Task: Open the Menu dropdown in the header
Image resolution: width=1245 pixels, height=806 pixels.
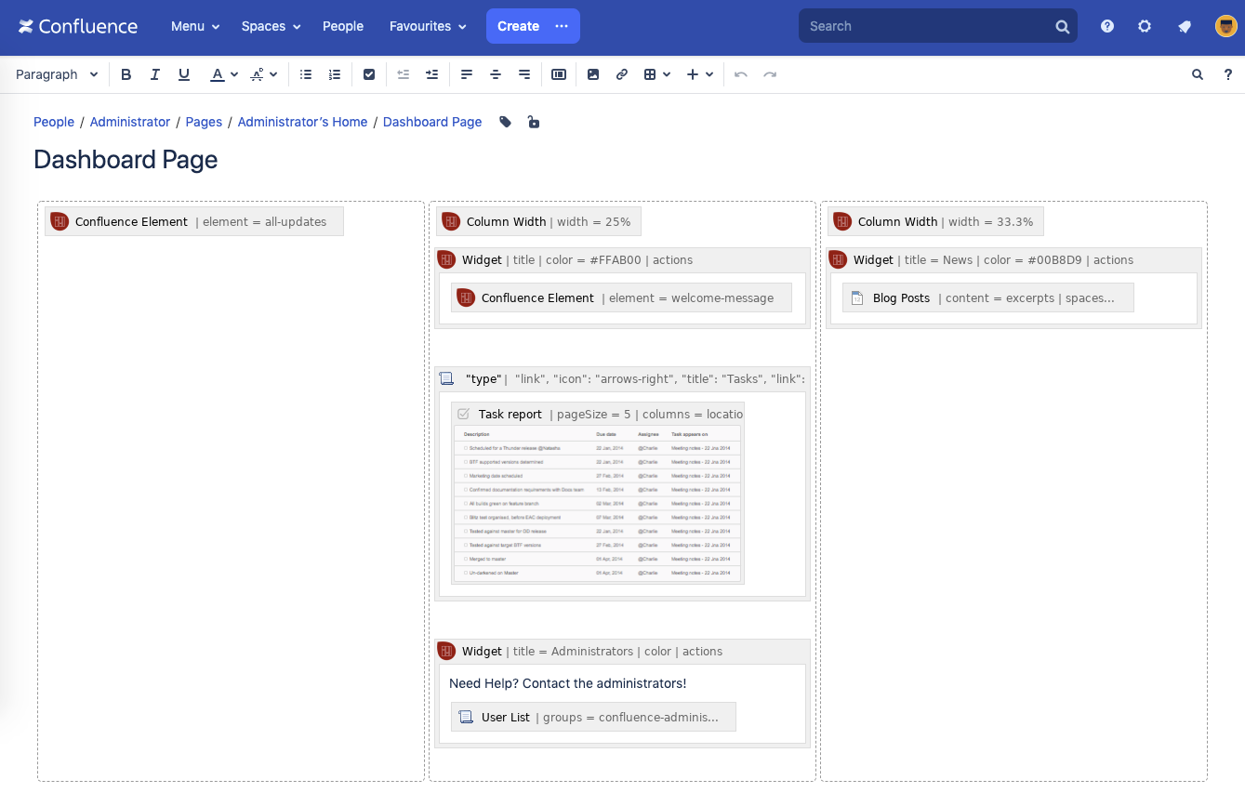Action: 195,26
